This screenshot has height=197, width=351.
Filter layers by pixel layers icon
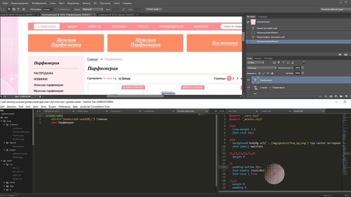[x=274, y=62]
